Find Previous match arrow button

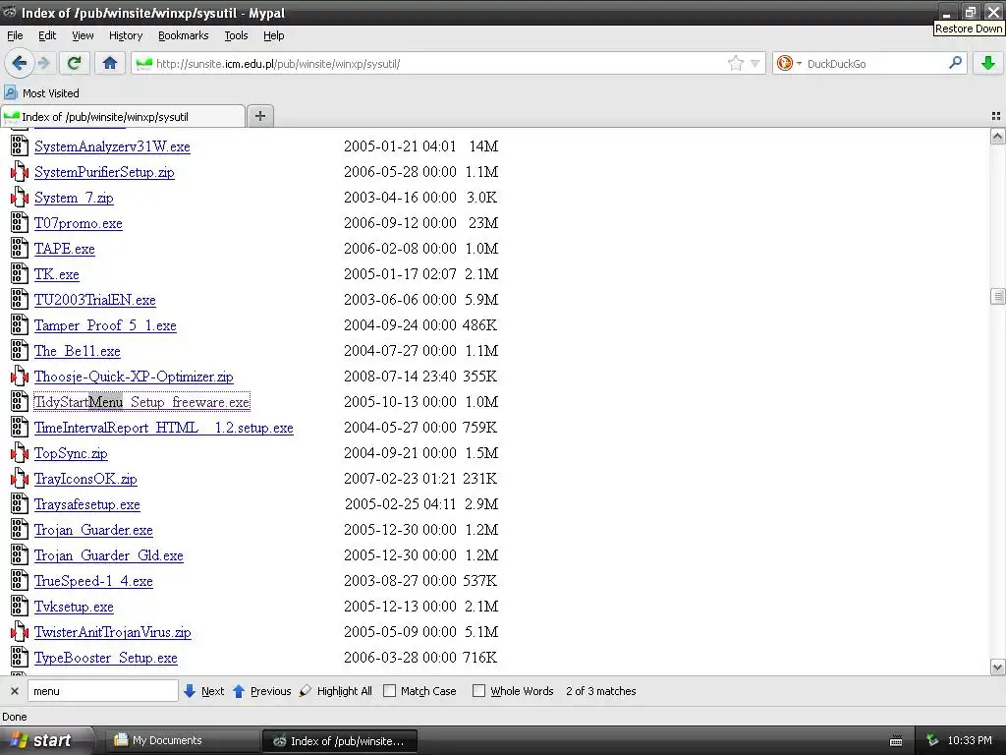(261, 691)
